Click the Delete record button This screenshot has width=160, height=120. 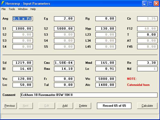[x=83, y=106]
